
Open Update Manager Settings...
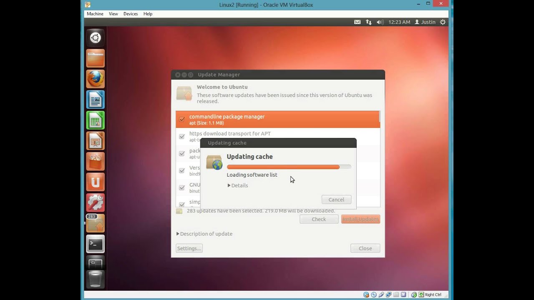click(189, 248)
